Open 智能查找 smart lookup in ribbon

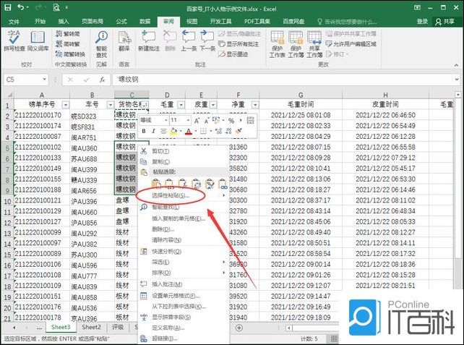pyautogui.click(x=101, y=44)
